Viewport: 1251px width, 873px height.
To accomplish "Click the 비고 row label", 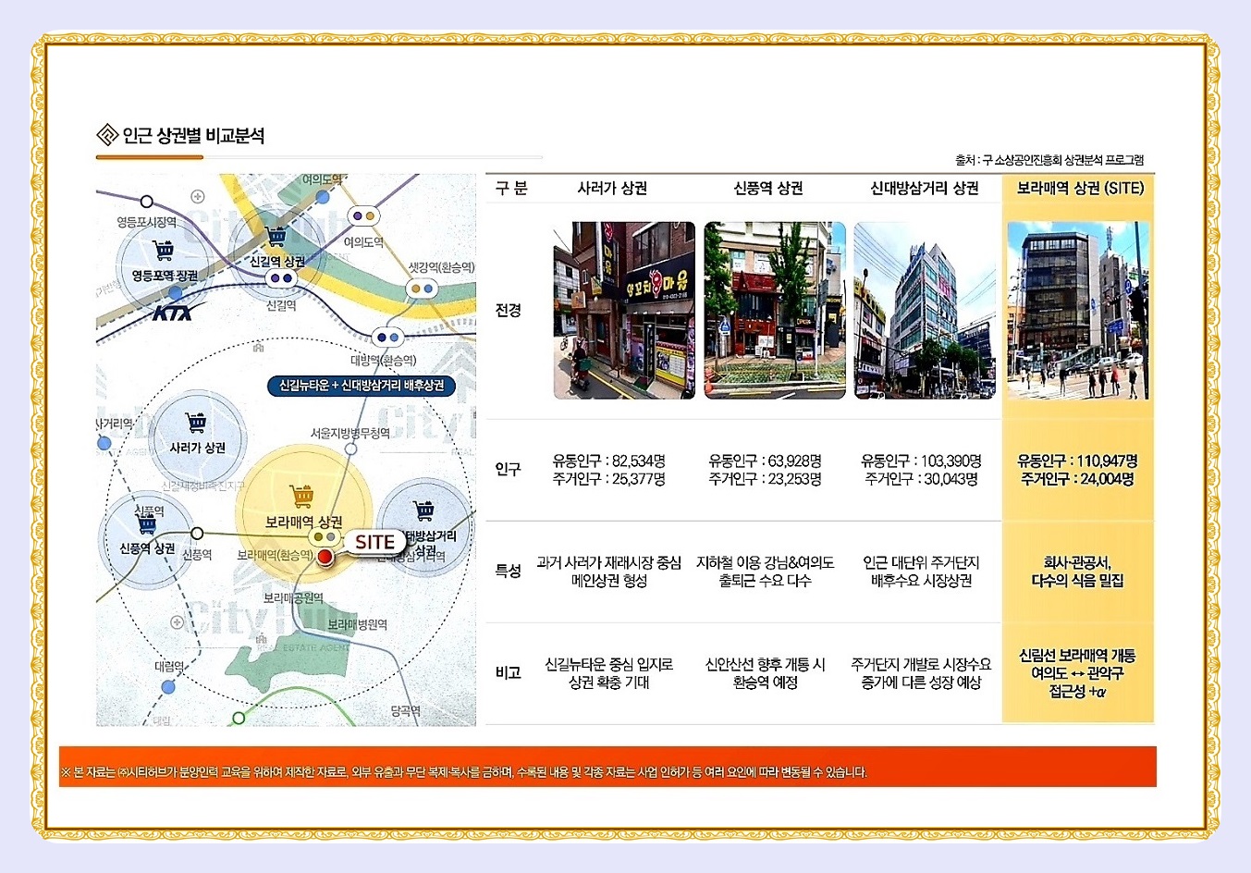I will point(508,672).
